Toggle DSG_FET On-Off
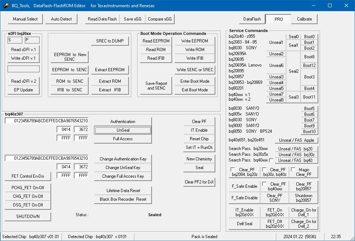355x241 pixels. (x=28, y=205)
